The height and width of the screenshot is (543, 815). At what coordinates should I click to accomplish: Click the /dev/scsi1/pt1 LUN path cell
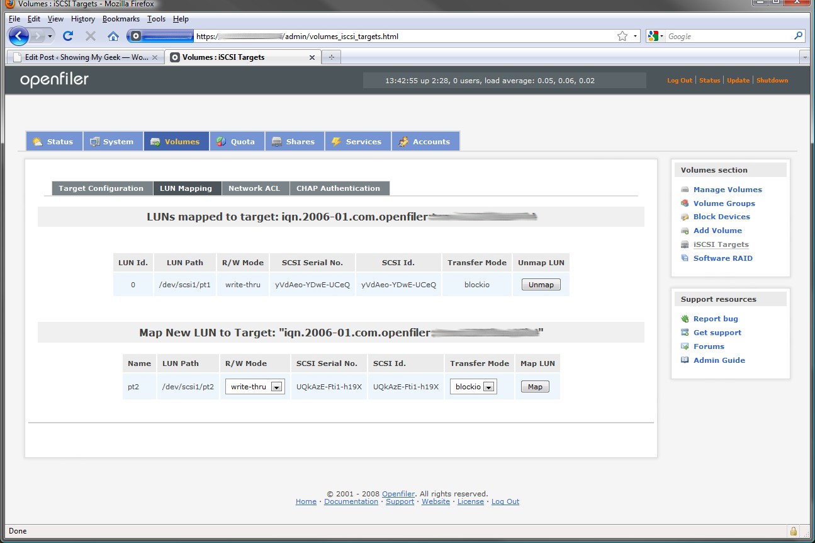click(x=185, y=285)
